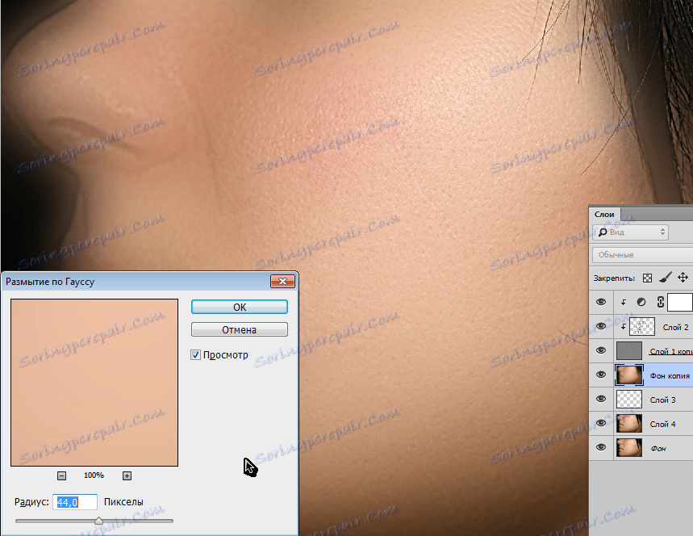Select the Фон копия layer name

pyautogui.click(x=670, y=376)
